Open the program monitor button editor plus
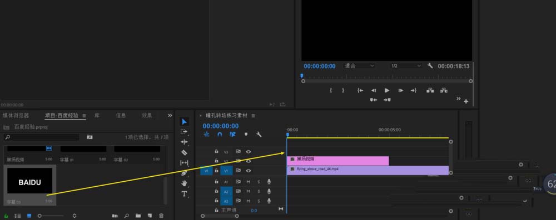556x220 pixels. pos(466,101)
